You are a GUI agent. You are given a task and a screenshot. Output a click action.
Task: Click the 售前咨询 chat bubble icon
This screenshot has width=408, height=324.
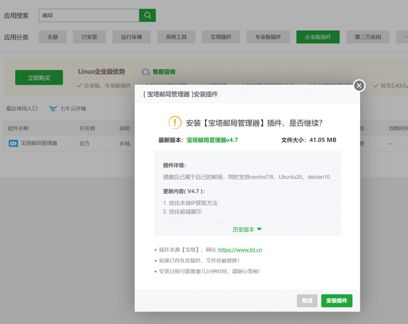coord(146,72)
